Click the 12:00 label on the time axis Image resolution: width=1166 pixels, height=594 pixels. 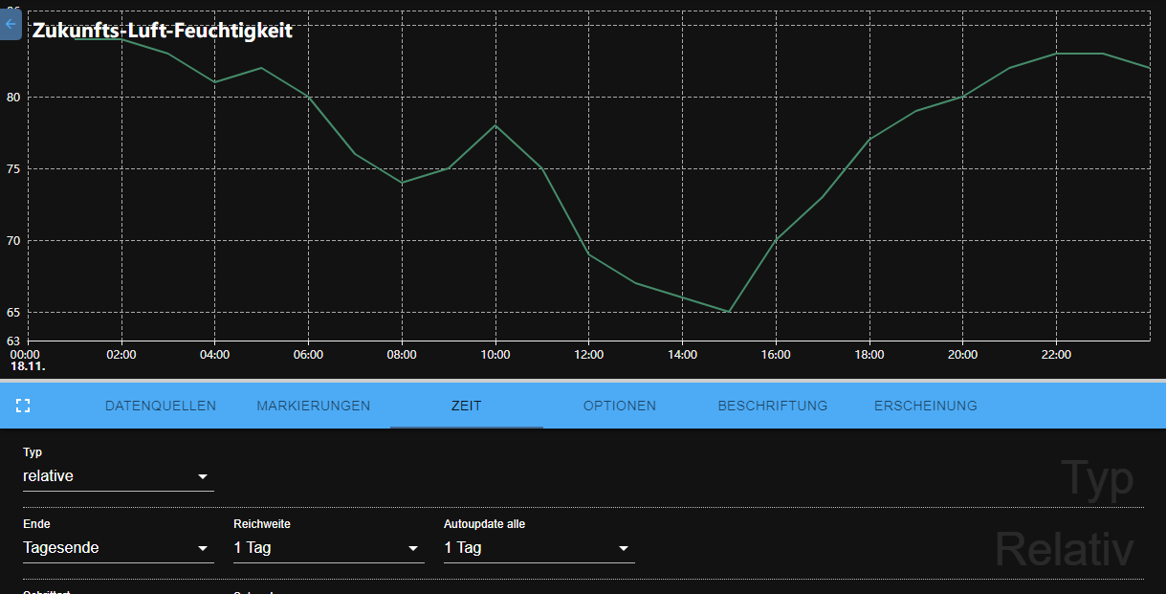point(588,355)
